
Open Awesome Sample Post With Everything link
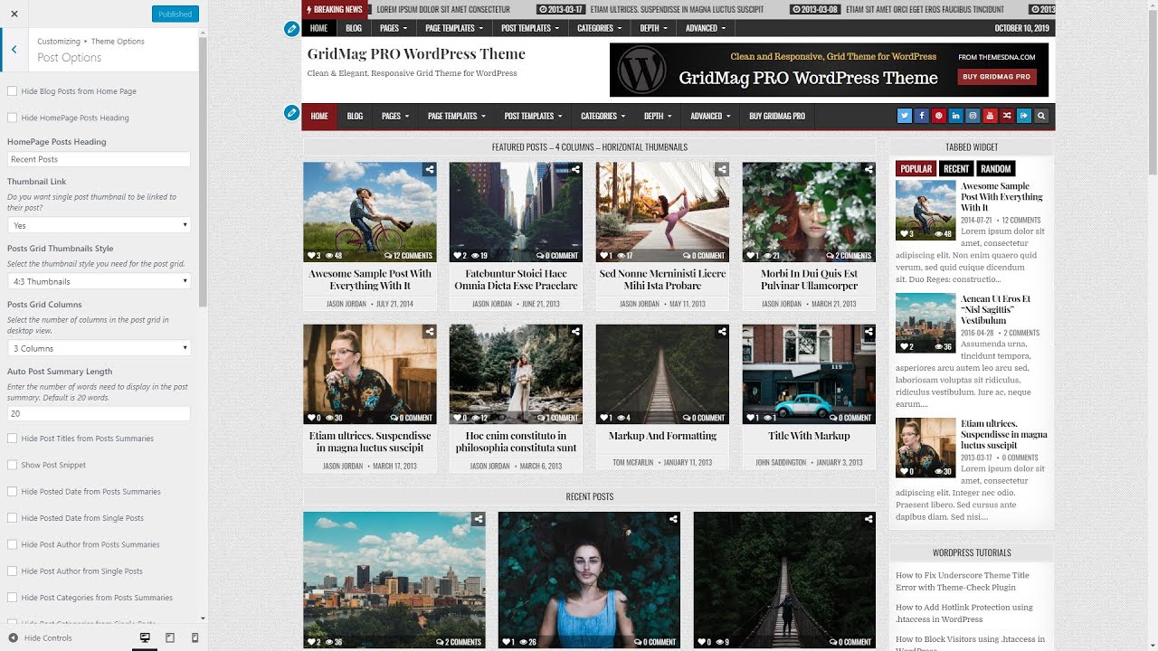(x=370, y=279)
